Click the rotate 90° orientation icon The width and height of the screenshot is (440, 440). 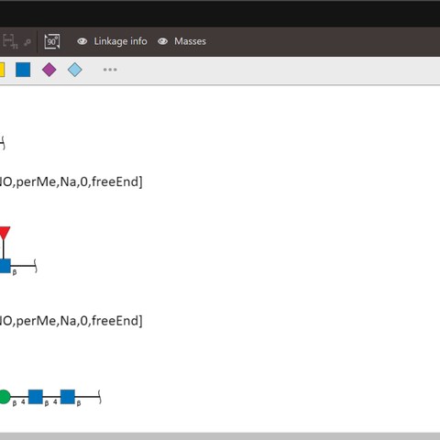[x=52, y=41]
